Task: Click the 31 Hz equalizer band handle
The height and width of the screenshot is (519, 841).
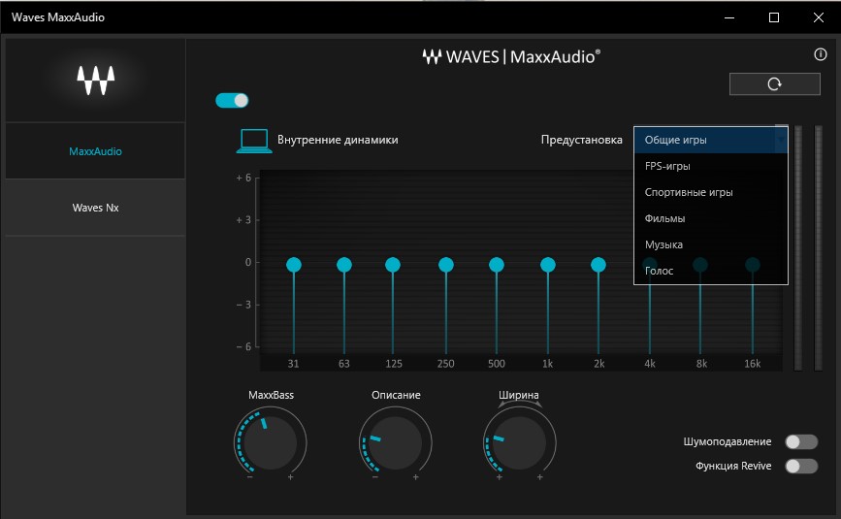Action: pos(294,264)
